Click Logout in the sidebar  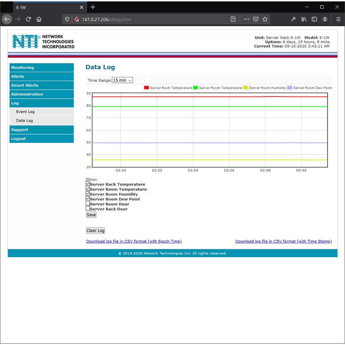click(42, 139)
